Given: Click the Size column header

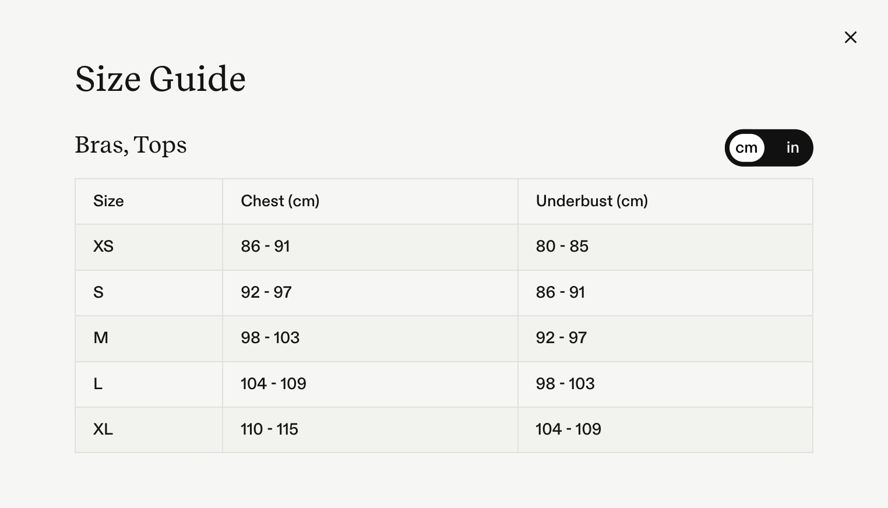Looking at the screenshot, I should 108,201.
